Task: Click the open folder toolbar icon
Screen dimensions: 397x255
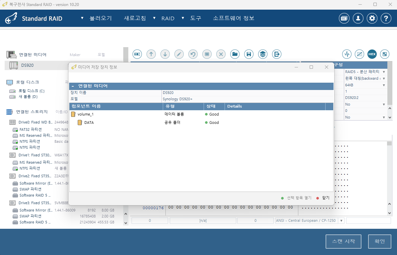Action: point(235,54)
